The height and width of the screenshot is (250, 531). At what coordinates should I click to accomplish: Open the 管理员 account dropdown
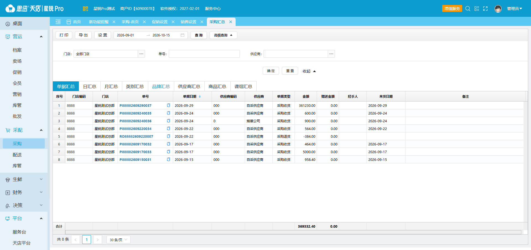tap(514, 9)
